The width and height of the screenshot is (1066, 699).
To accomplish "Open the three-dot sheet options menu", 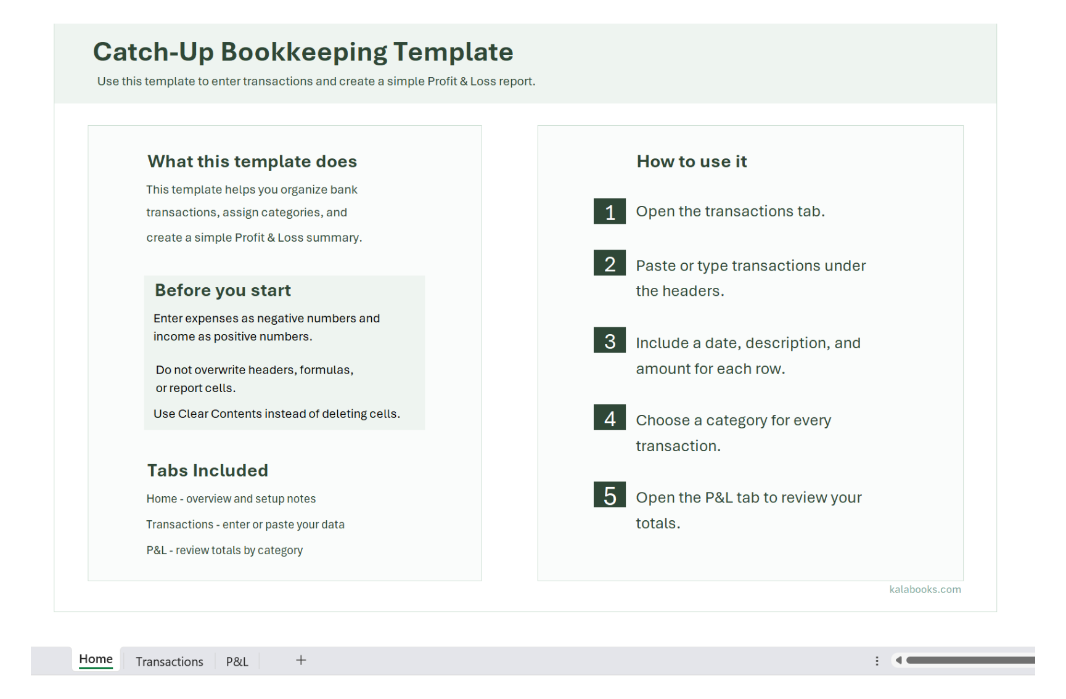I will (x=877, y=661).
